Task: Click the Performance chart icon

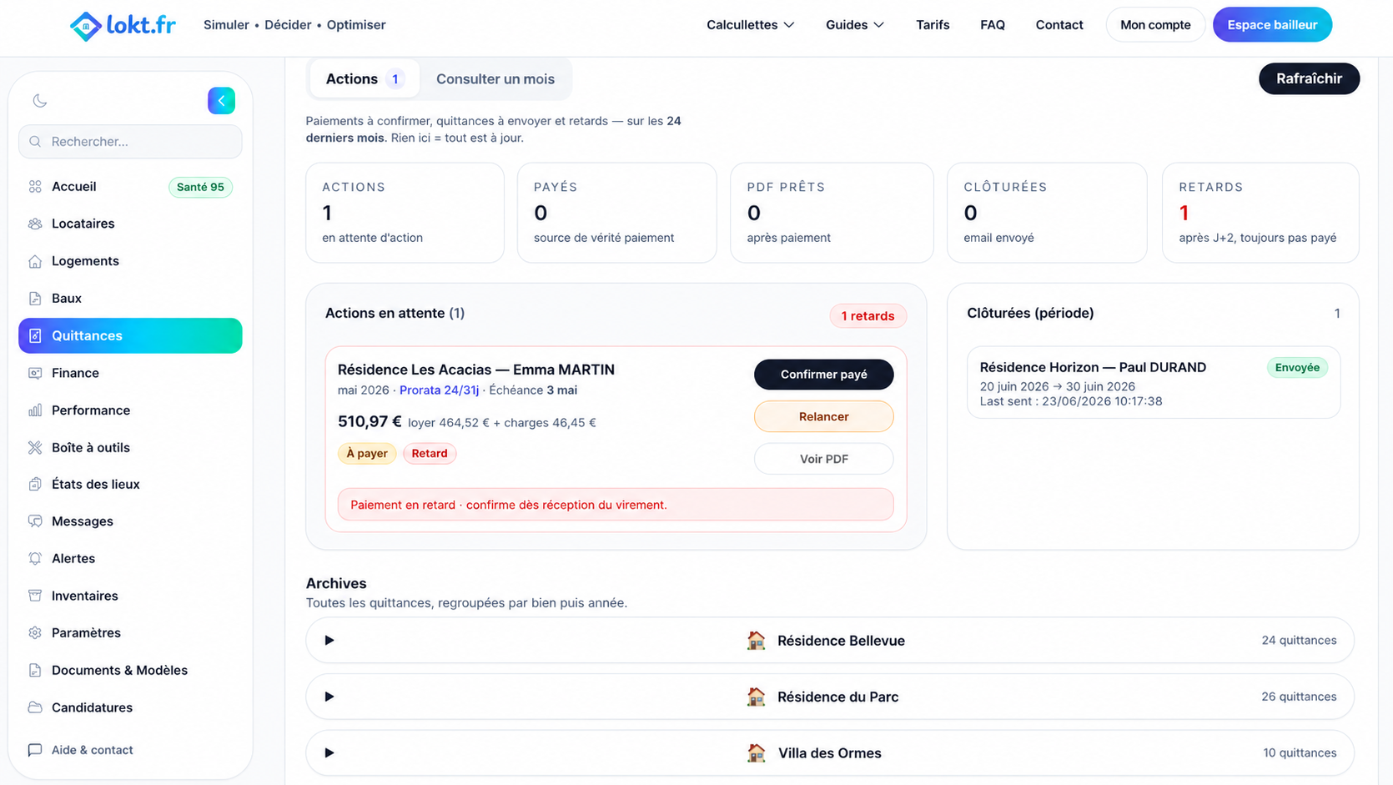Action: coord(35,410)
